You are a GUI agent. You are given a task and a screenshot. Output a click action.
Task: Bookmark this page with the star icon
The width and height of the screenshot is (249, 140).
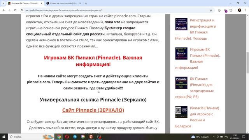[211, 10]
